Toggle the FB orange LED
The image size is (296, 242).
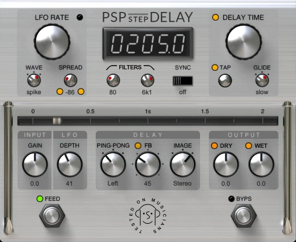(138, 146)
